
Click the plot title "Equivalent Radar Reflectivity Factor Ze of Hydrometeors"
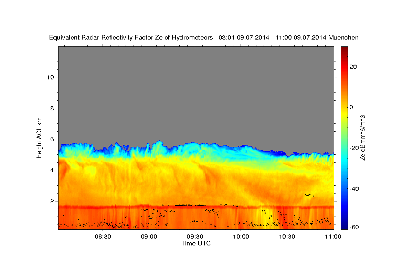pyautogui.click(x=131, y=37)
